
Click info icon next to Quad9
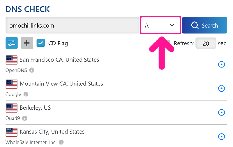point(24,118)
